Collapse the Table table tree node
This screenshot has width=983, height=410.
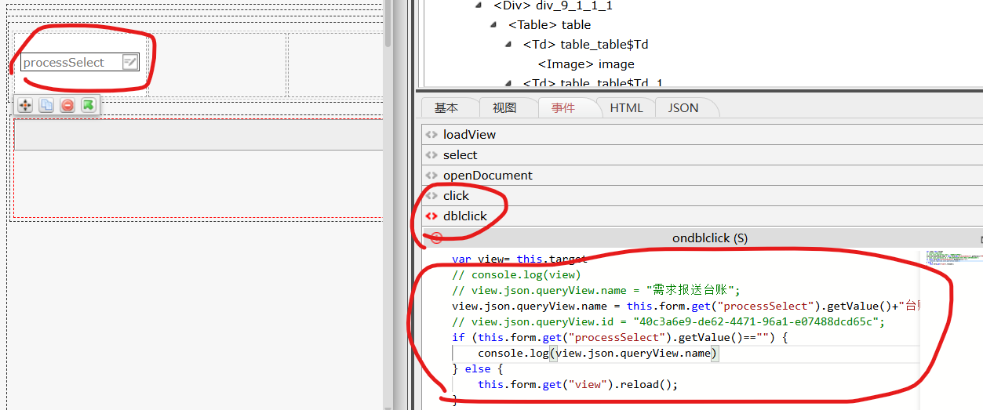[x=493, y=25]
